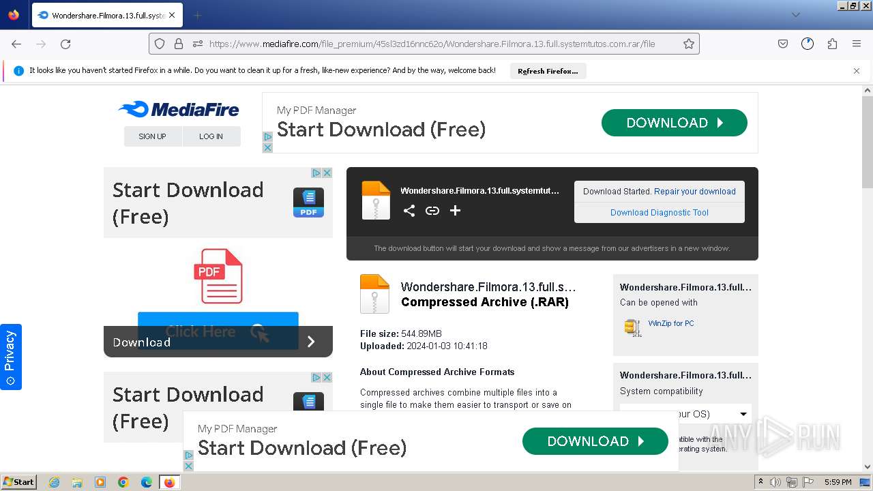Click the Repair your download link
The height and width of the screenshot is (491, 873).
coord(694,192)
